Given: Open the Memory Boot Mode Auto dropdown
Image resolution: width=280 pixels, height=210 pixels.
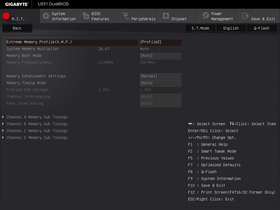Looking at the screenshot, I should (161, 56).
